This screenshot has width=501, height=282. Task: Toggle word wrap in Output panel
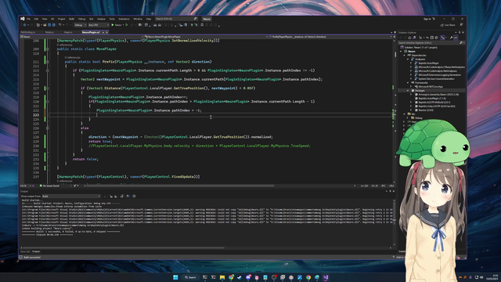[x=128, y=196]
